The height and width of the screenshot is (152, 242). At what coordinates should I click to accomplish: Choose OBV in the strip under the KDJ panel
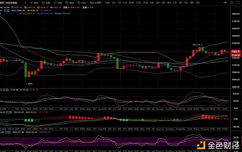coord(46,109)
